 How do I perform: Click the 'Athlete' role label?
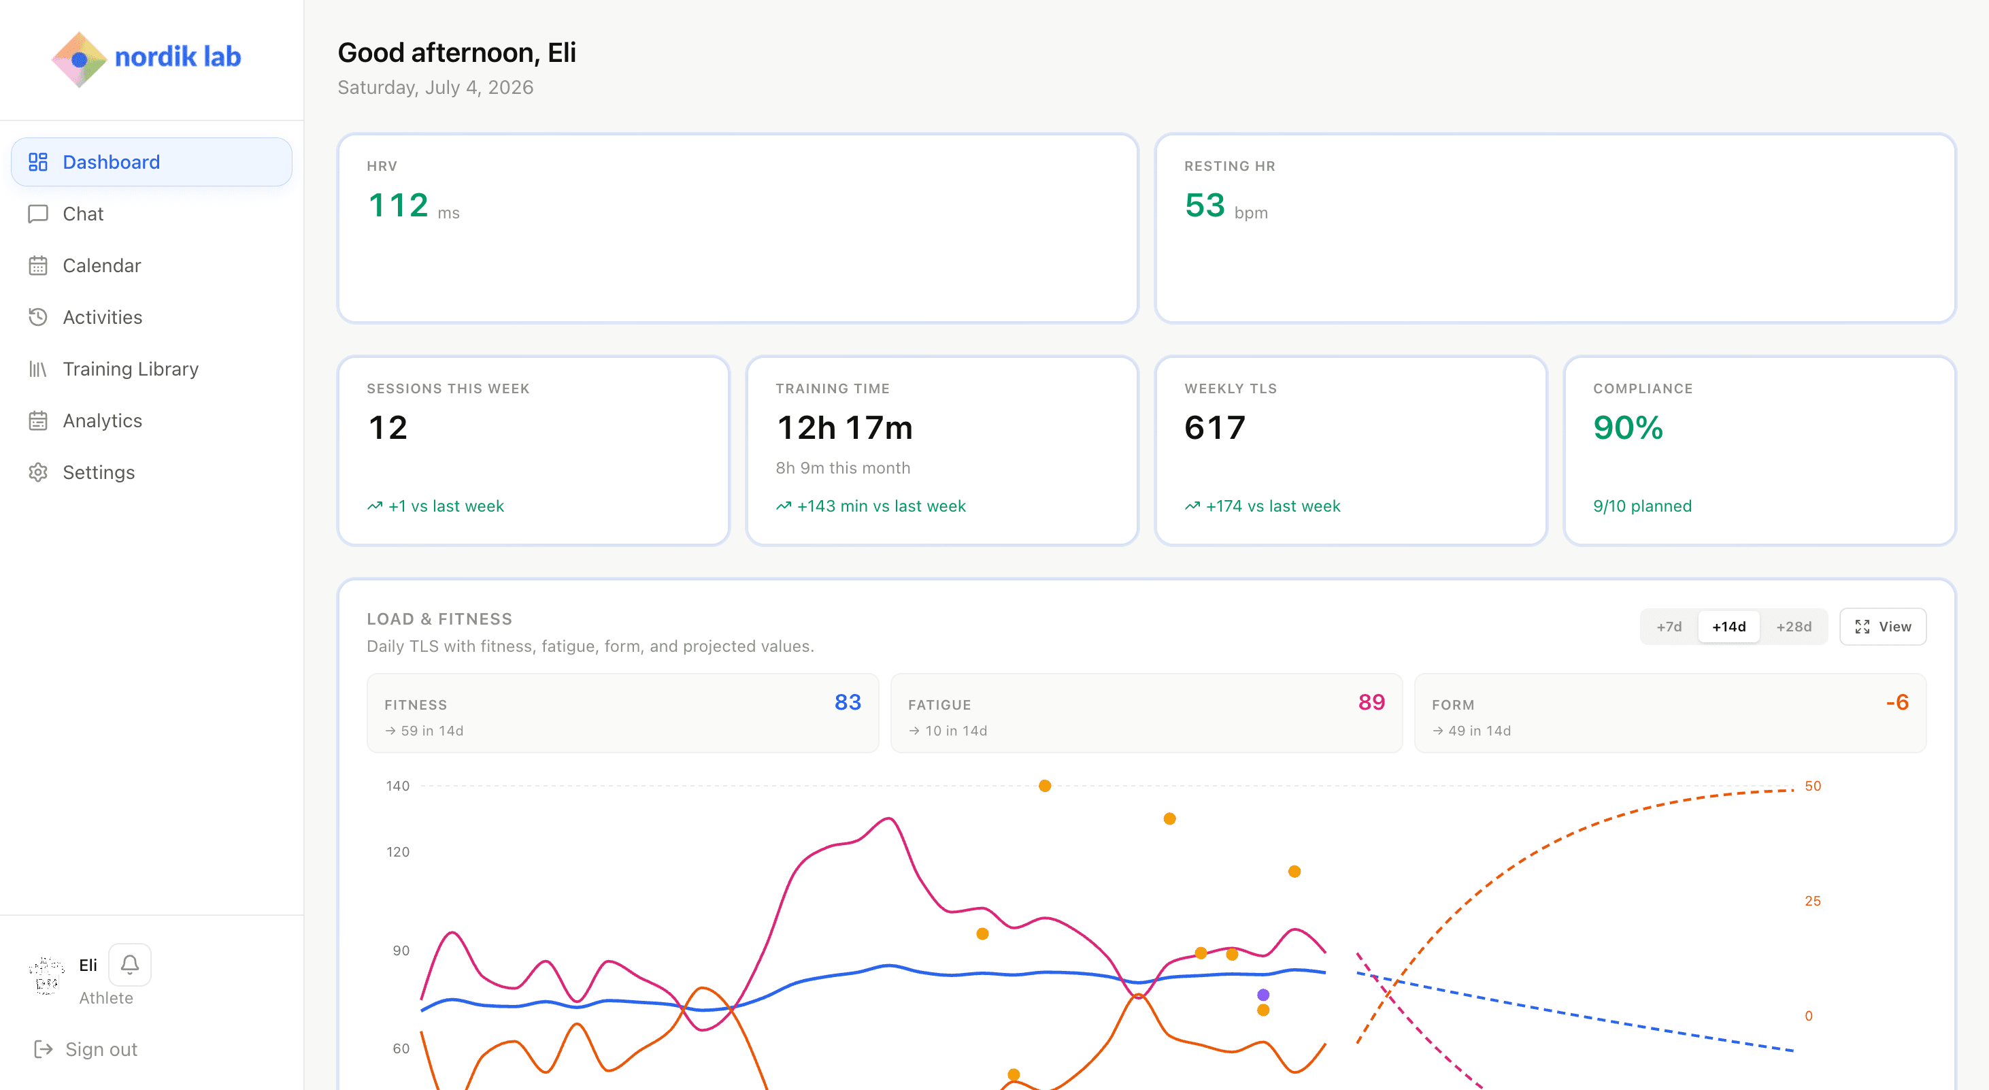tap(106, 998)
